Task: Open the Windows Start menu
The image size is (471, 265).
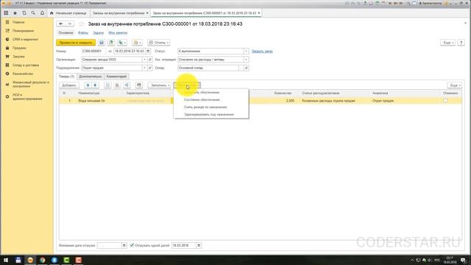Action: click(x=6, y=260)
